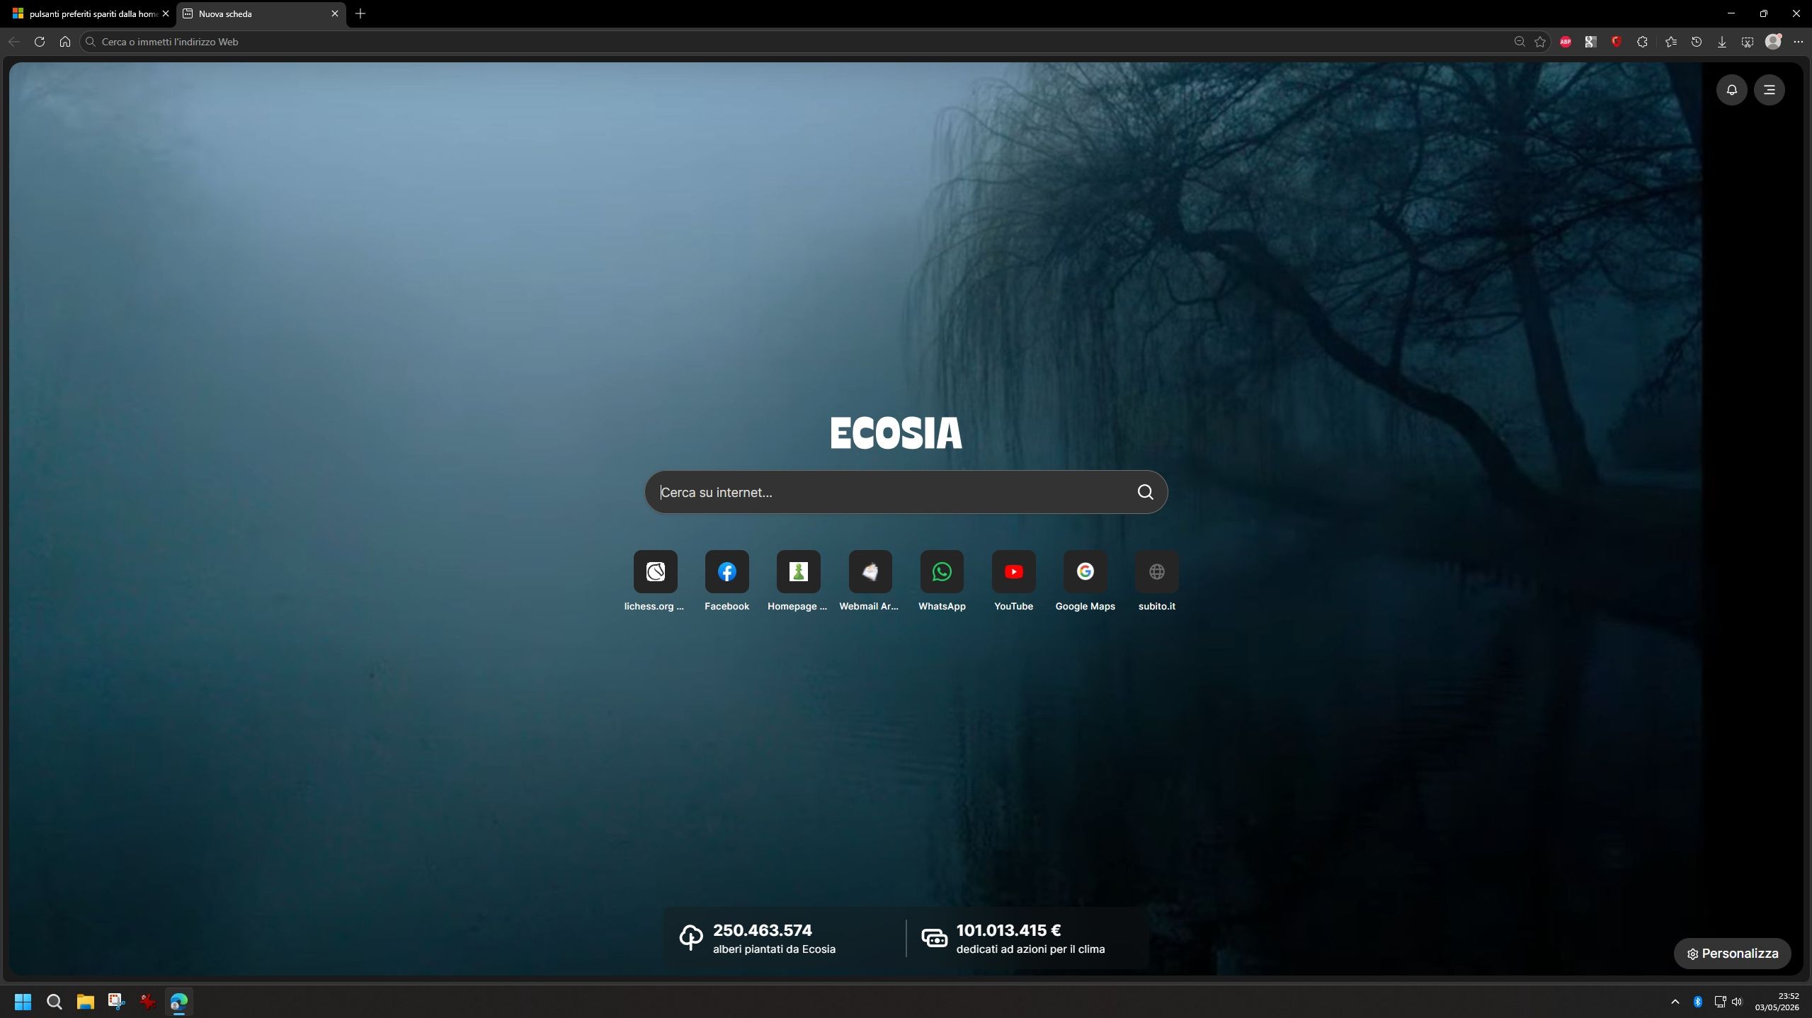Open the Facebook shortcut tile
The height and width of the screenshot is (1018, 1812).
click(726, 571)
